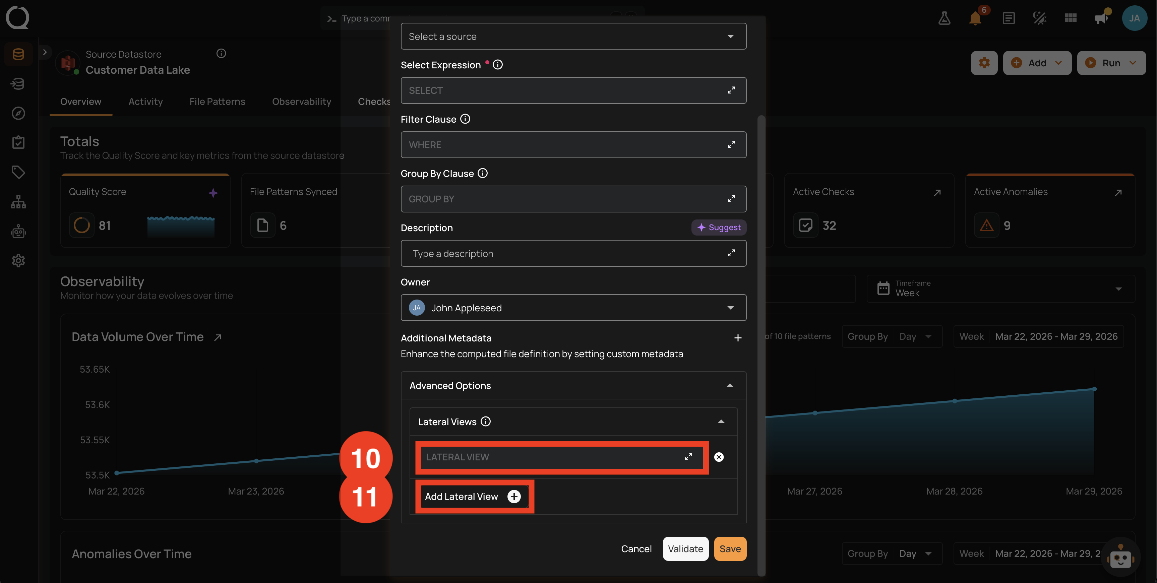The height and width of the screenshot is (583, 1157).
Task: Show info for Lateral Views
Action: click(486, 421)
